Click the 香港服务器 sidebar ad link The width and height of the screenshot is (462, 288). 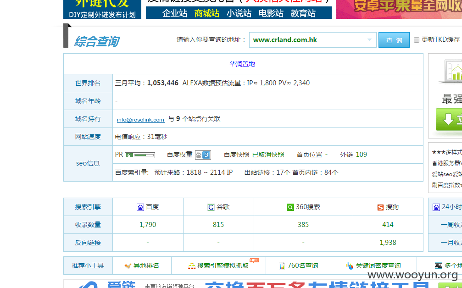[447, 163]
